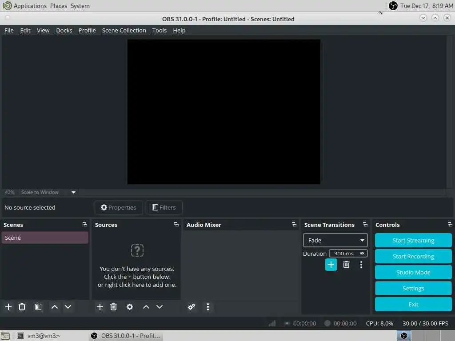
Task: Remove selected source trash icon
Action: pyautogui.click(x=113, y=307)
